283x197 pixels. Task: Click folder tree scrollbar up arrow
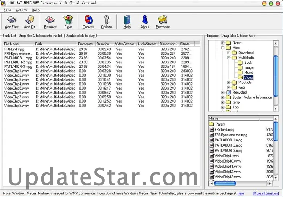coord(276,43)
